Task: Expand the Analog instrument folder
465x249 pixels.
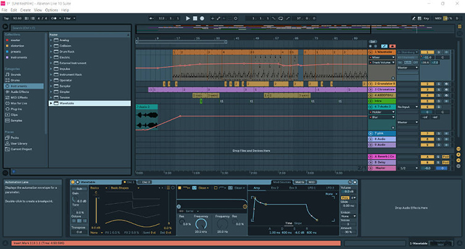Action: (51, 40)
